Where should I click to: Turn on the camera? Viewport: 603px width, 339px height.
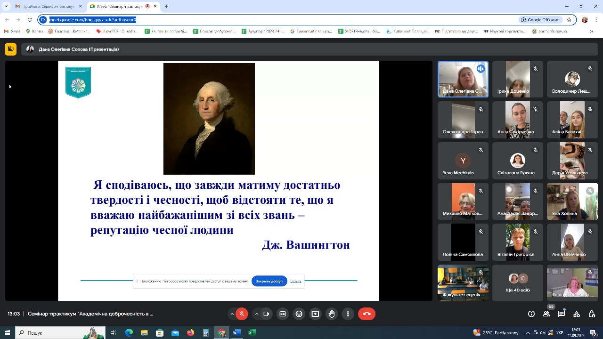pos(267,314)
